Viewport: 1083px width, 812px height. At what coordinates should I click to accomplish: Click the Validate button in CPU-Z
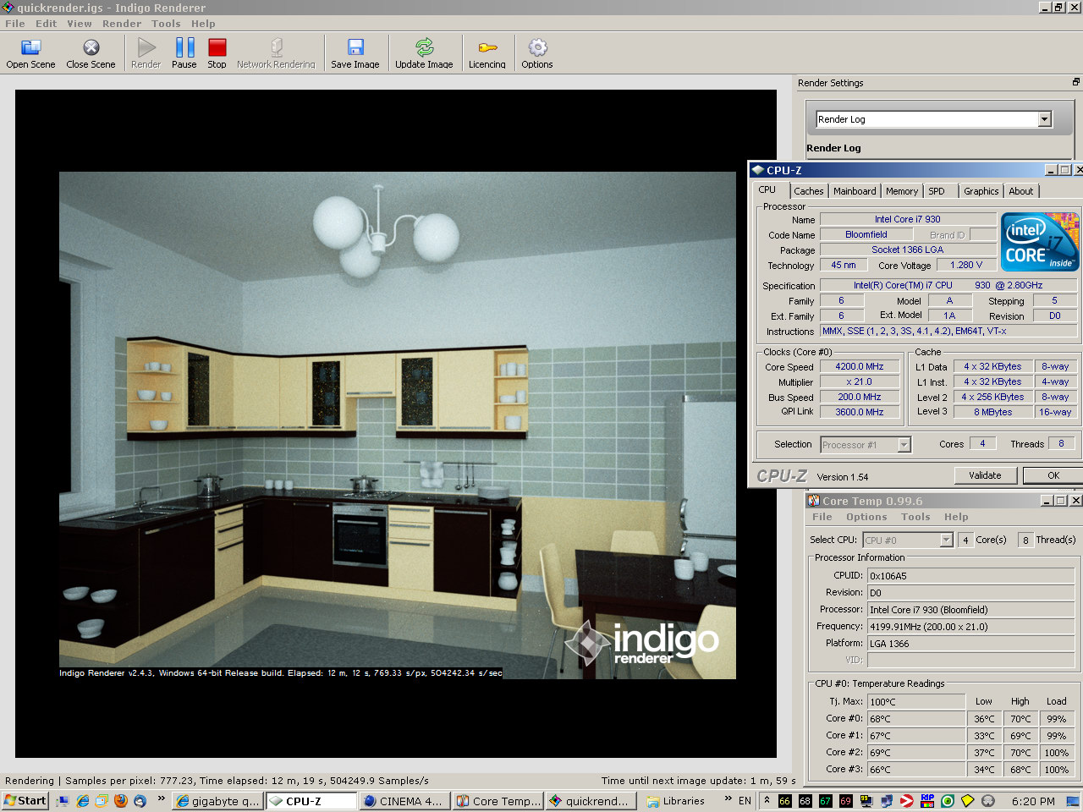[x=985, y=475]
